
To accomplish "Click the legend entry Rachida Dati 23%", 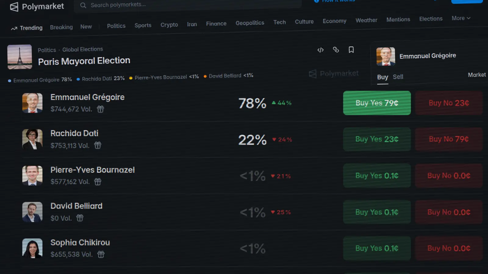I will point(101,79).
